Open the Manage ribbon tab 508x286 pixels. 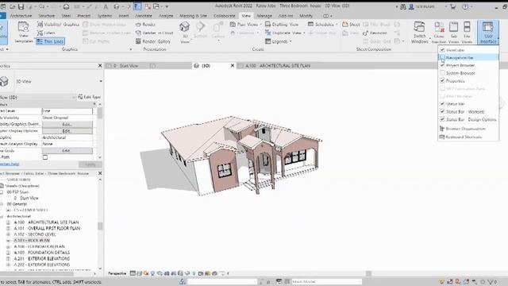pyautogui.click(x=264, y=16)
